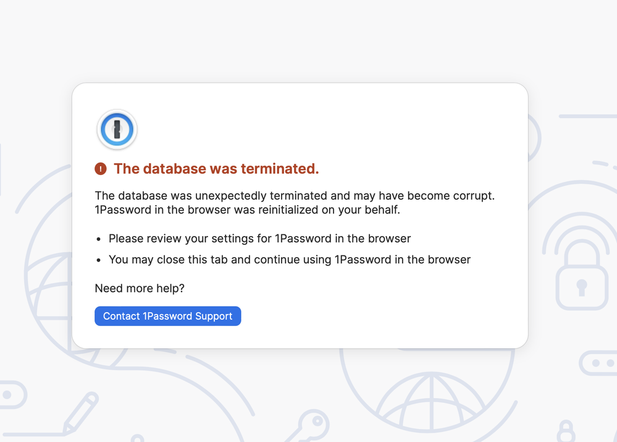Click the password dots pill on right
Viewport: 617px width, 442px height.
point(598,363)
